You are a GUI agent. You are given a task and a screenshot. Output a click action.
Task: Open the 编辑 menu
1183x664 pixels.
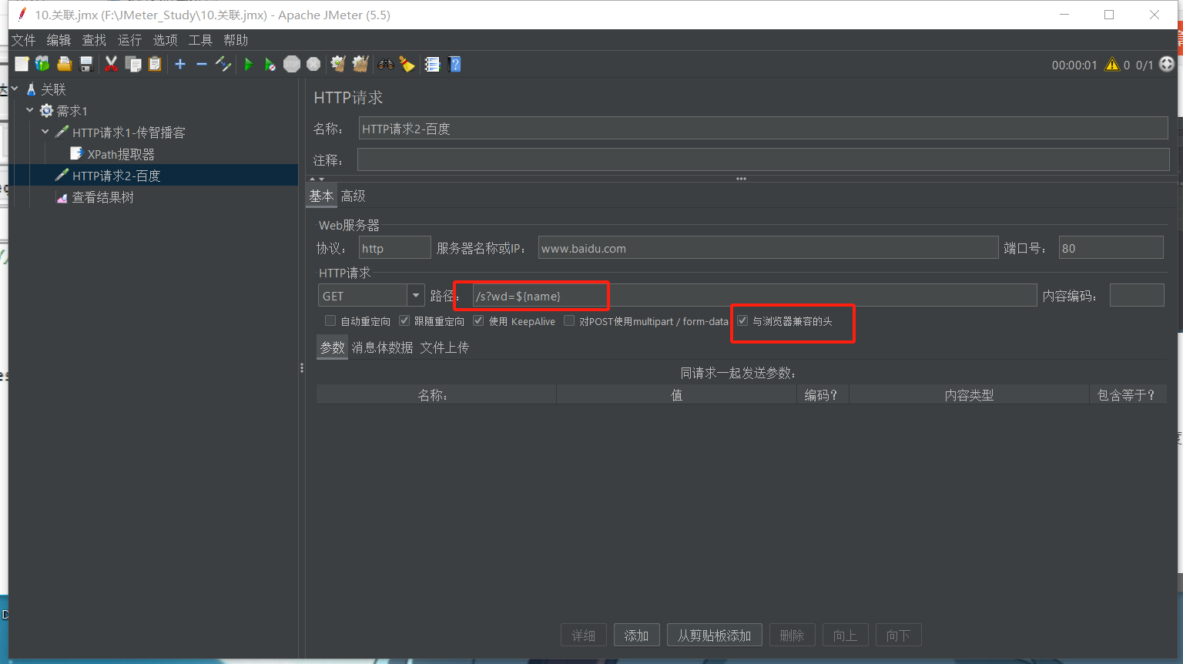tap(59, 40)
